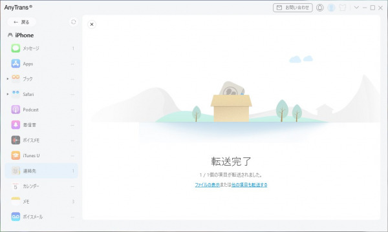388x232 pixels.
Task: Select the ボイスメモ voice memo icon
Action: click(x=16, y=140)
